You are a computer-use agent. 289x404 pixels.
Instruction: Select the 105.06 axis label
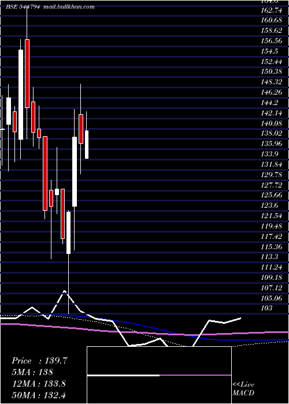tap(272, 298)
